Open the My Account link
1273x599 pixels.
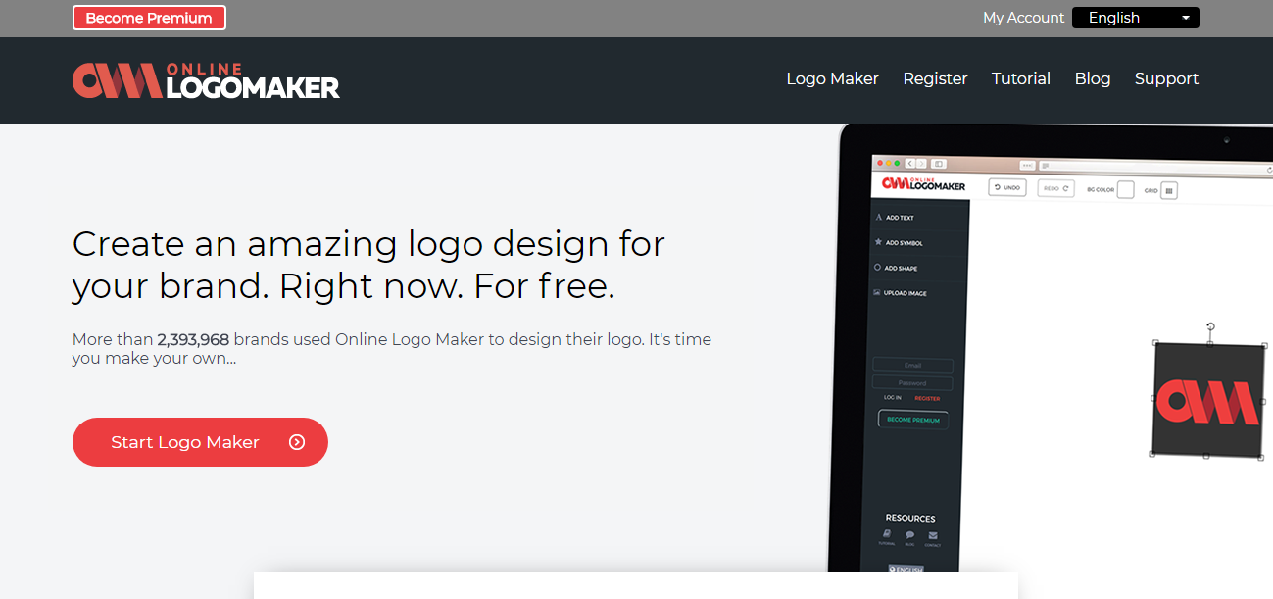point(1023,18)
